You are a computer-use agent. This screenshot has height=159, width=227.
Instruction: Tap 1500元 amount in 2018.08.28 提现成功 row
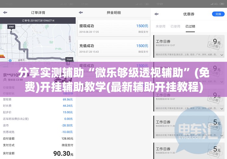tap(142, 26)
